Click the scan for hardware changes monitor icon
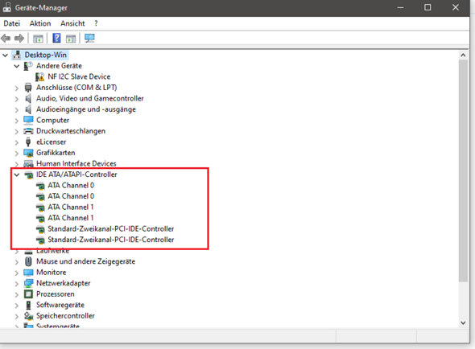This screenshot has height=349, width=475. pyautogui.click(x=89, y=39)
